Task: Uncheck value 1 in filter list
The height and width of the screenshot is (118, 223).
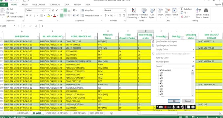Action: point(161,73)
